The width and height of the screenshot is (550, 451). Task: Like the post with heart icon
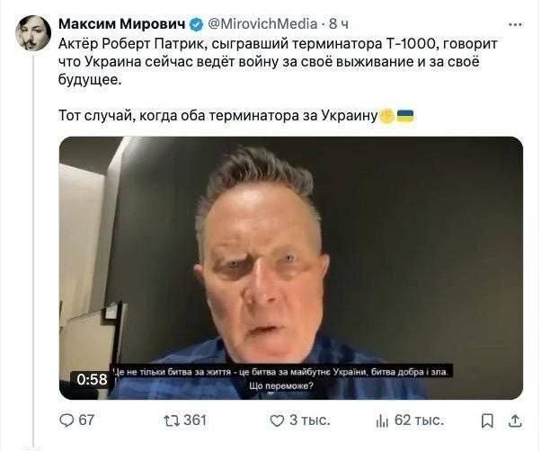pyautogui.click(x=277, y=420)
